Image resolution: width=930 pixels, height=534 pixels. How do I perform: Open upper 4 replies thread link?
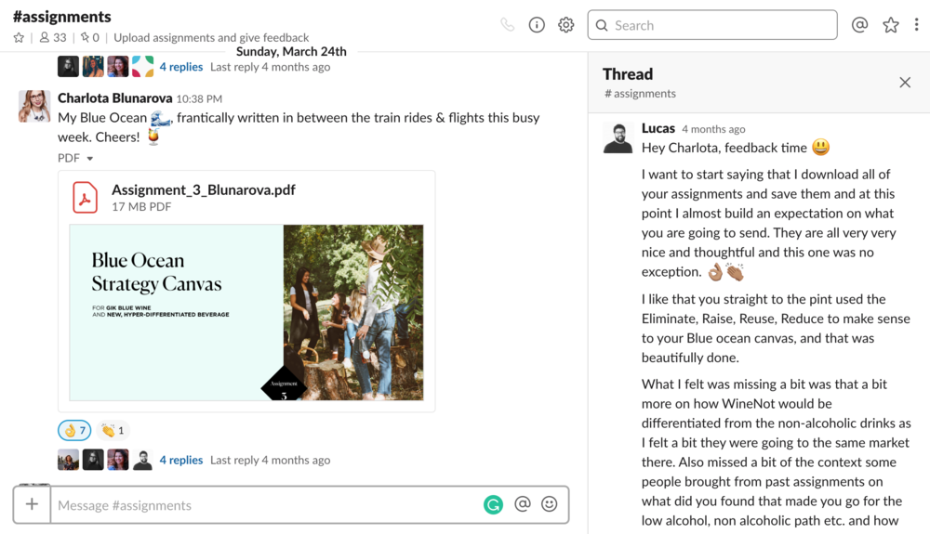[181, 67]
